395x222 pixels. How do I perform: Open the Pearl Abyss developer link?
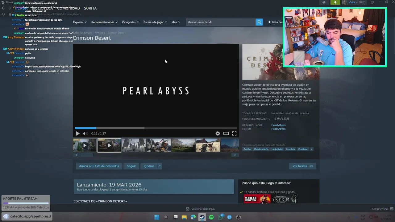coord(278,125)
